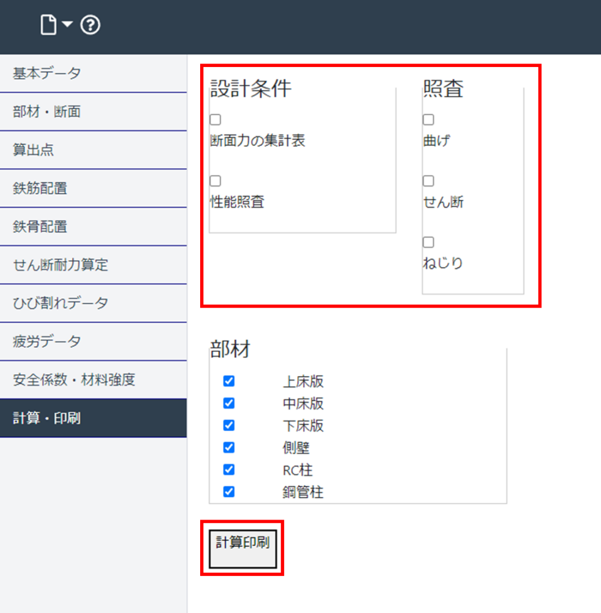Click the 性能照査 label text
Viewport: 601px width, 613px height.
click(x=237, y=202)
